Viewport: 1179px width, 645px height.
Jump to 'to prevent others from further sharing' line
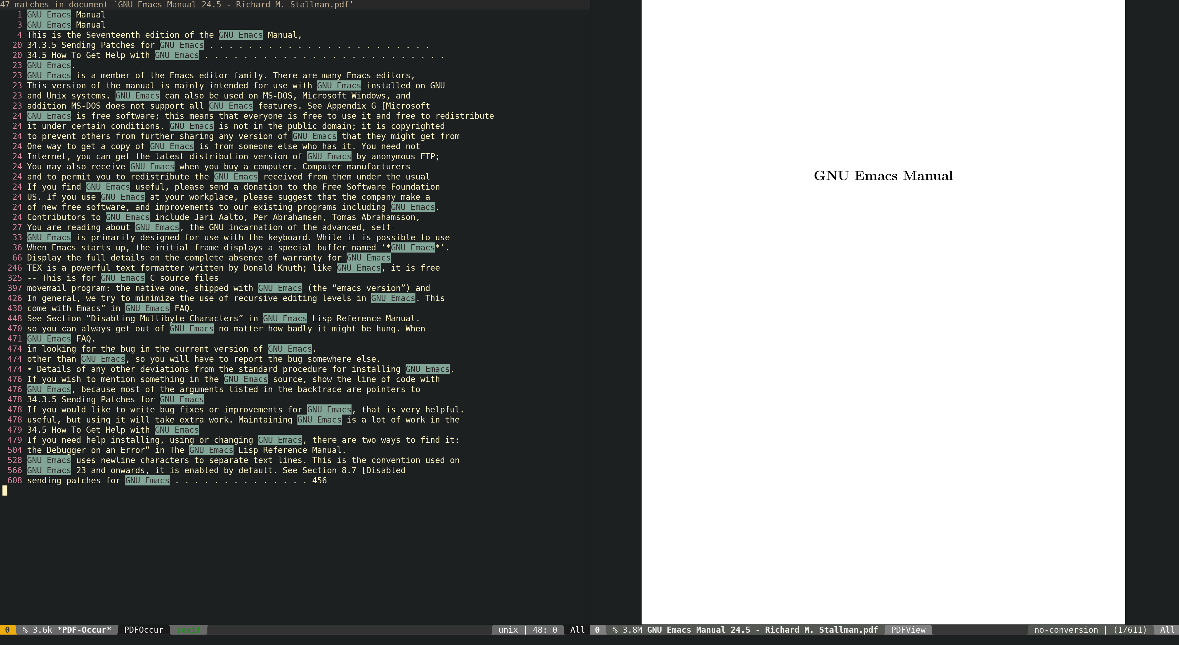coord(243,136)
